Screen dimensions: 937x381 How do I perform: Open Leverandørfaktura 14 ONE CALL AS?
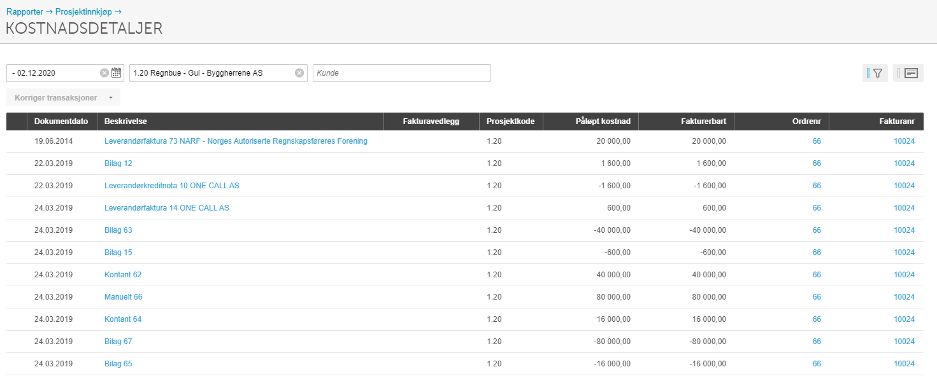pyautogui.click(x=167, y=208)
